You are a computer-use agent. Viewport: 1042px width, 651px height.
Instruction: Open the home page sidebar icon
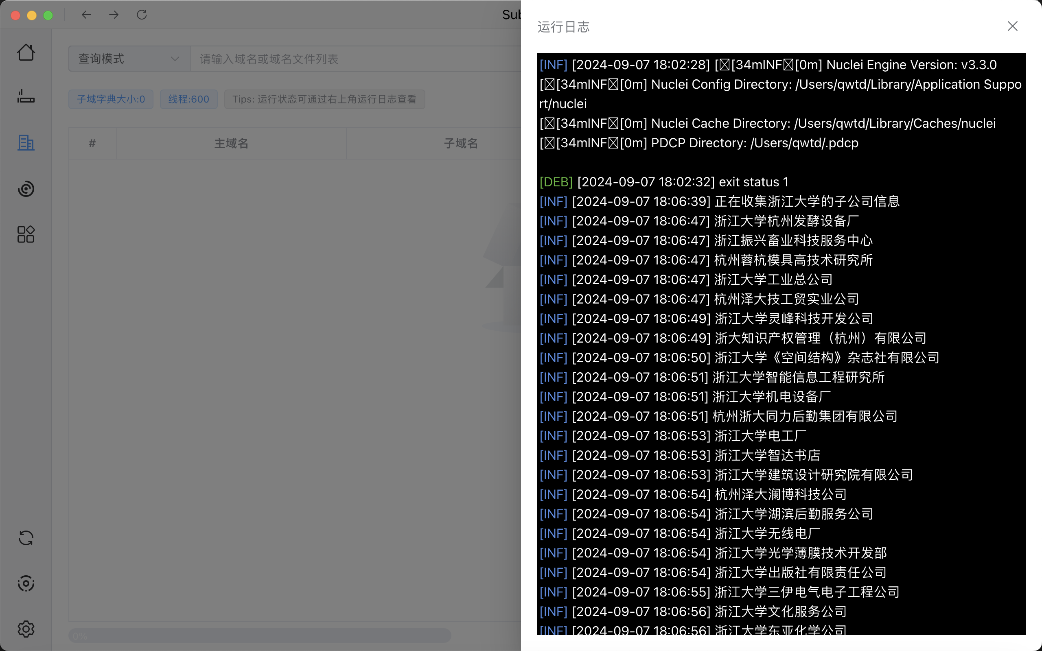click(x=26, y=52)
